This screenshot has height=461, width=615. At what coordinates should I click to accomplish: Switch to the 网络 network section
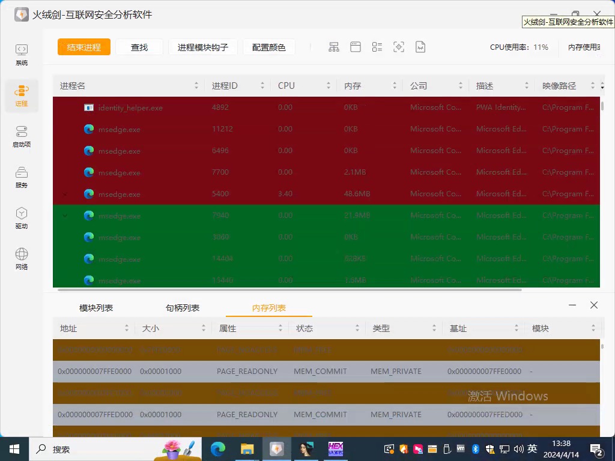tap(22, 259)
